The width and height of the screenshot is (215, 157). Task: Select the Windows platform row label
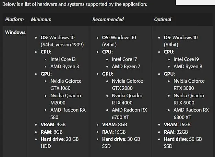15,32
